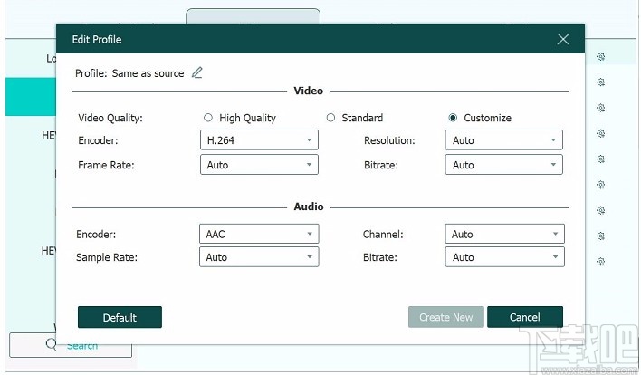The height and width of the screenshot is (375, 641).
Task: Open the audio Encoder AAC dropdown
Action: click(259, 234)
